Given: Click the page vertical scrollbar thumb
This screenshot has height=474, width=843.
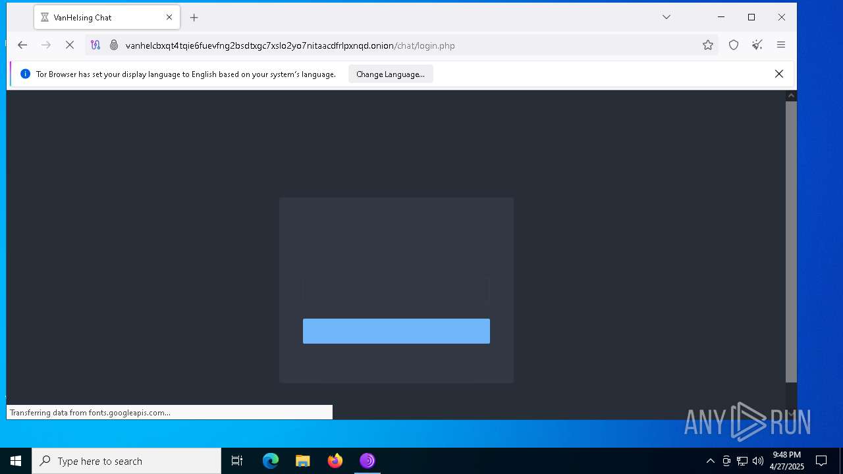Looking at the screenshot, I should 791,242.
